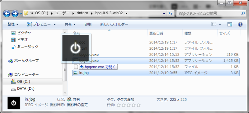The image size is (249, 113).
Task: Click the search magnifier icon
Action: (243, 13)
